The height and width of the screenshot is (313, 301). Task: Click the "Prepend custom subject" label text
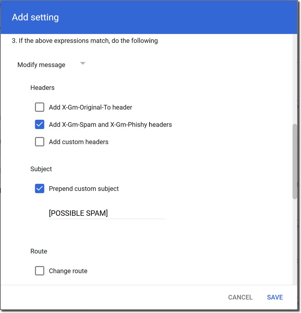click(x=84, y=189)
